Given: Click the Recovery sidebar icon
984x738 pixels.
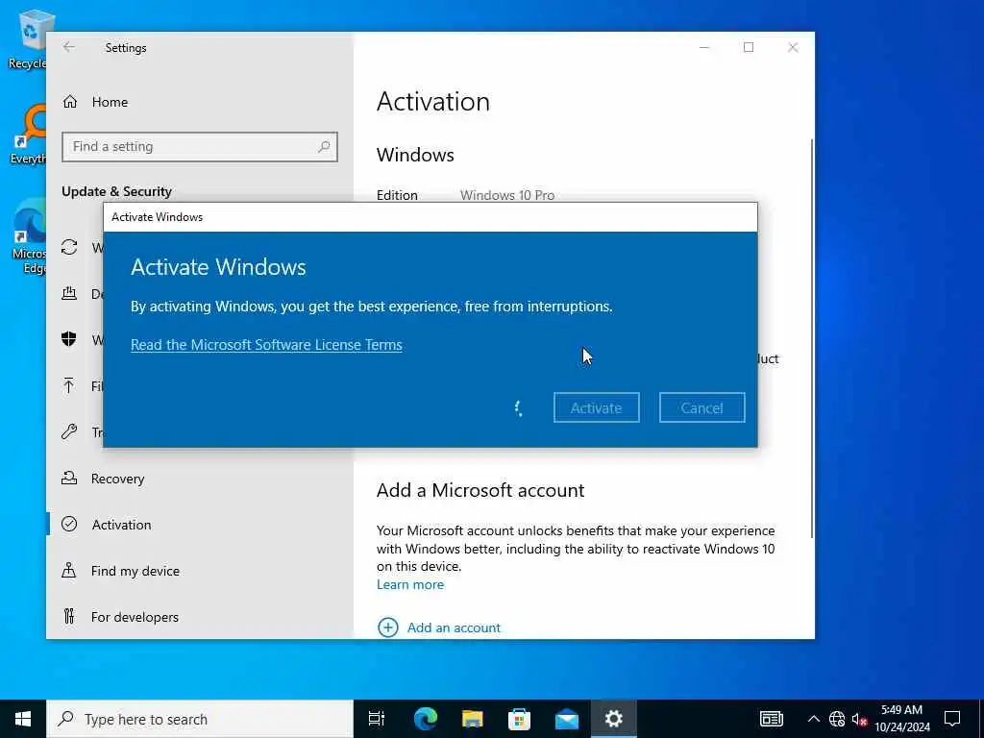Looking at the screenshot, I should (69, 479).
